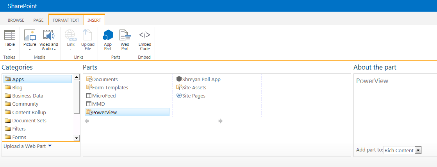
Task: Select the MMD part name
Action: pos(98,104)
